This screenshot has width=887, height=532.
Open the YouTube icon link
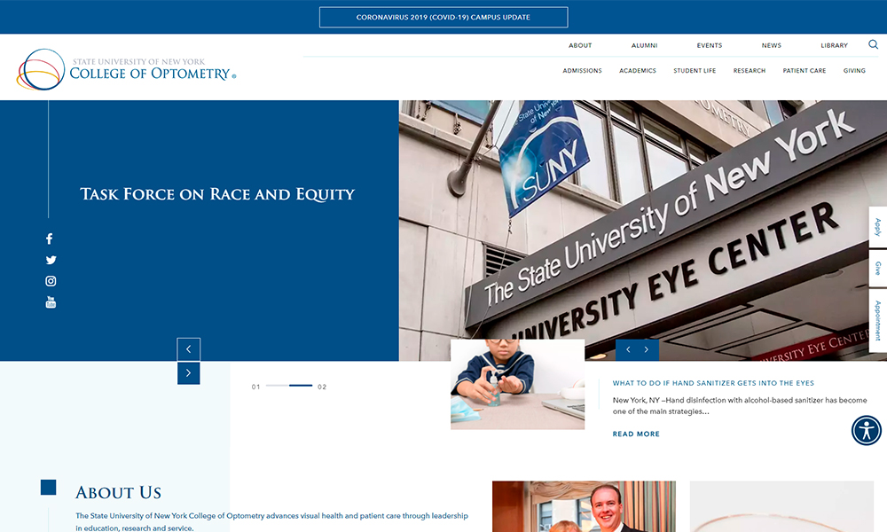(x=51, y=302)
